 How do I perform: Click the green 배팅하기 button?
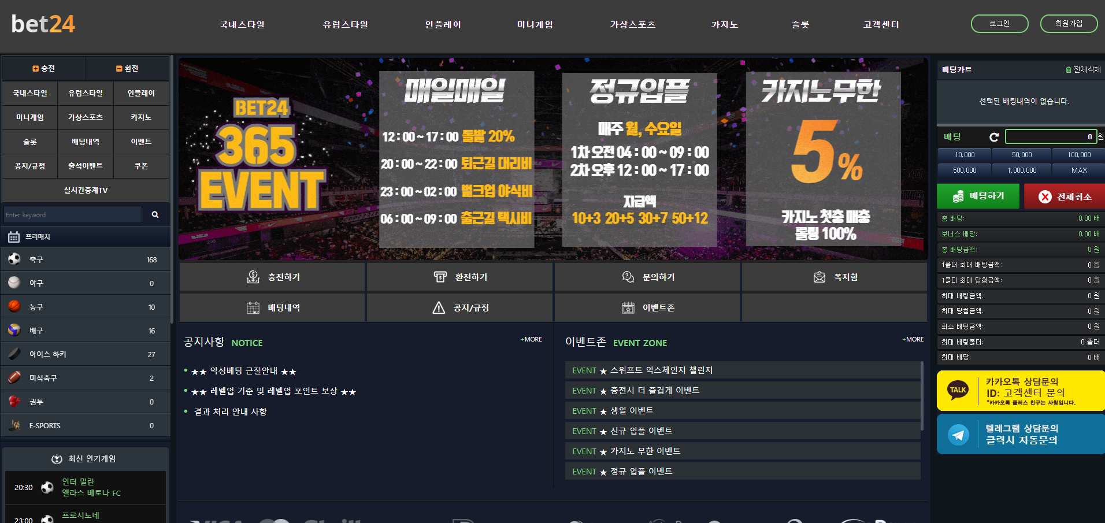pos(978,196)
